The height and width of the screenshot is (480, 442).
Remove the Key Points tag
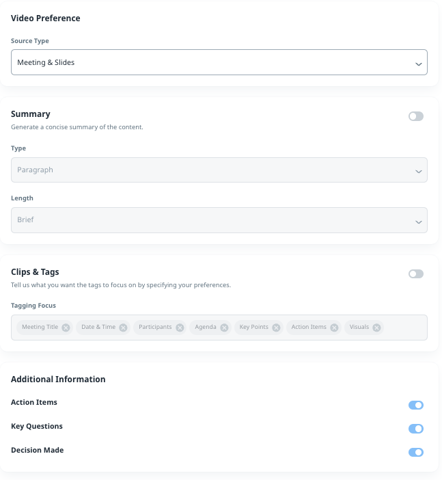pos(276,328)
